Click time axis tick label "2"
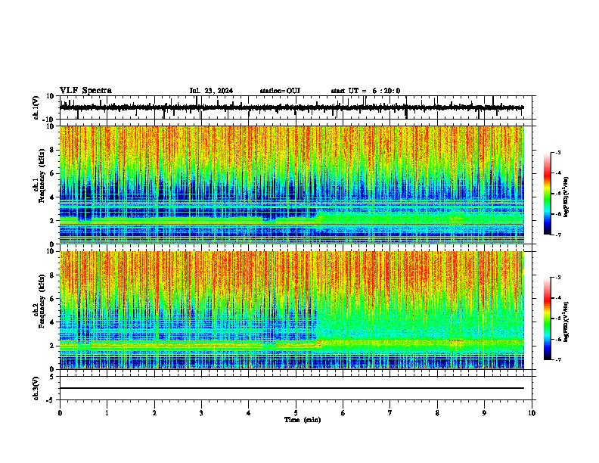 (154, 413)
